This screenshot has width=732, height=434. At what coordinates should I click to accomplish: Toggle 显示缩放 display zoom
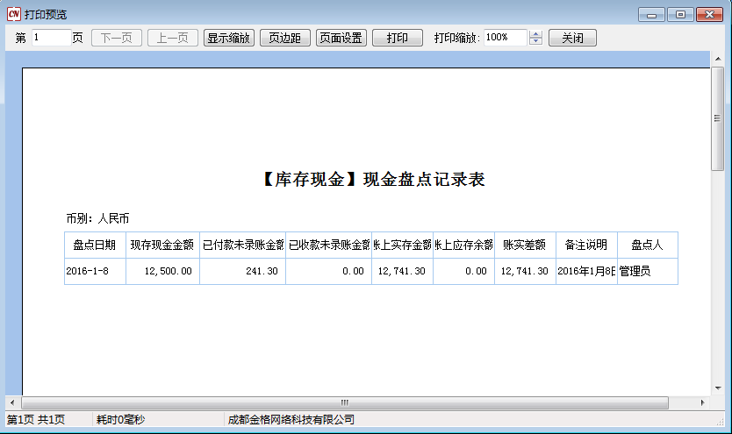pyautogui.click(x=229, y=39)
